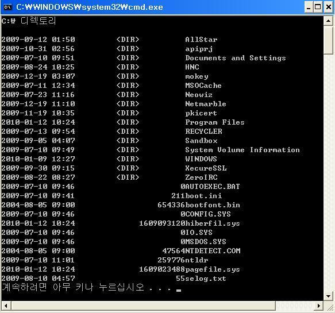Image resolution: width=335 pixels, height=313 pixels.
Task: Click the HNC directory name
Action: click(192, 67)
